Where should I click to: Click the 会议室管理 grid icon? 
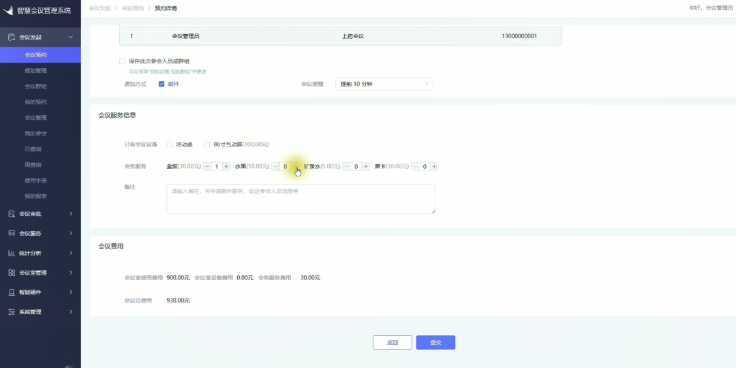[12, 273]
